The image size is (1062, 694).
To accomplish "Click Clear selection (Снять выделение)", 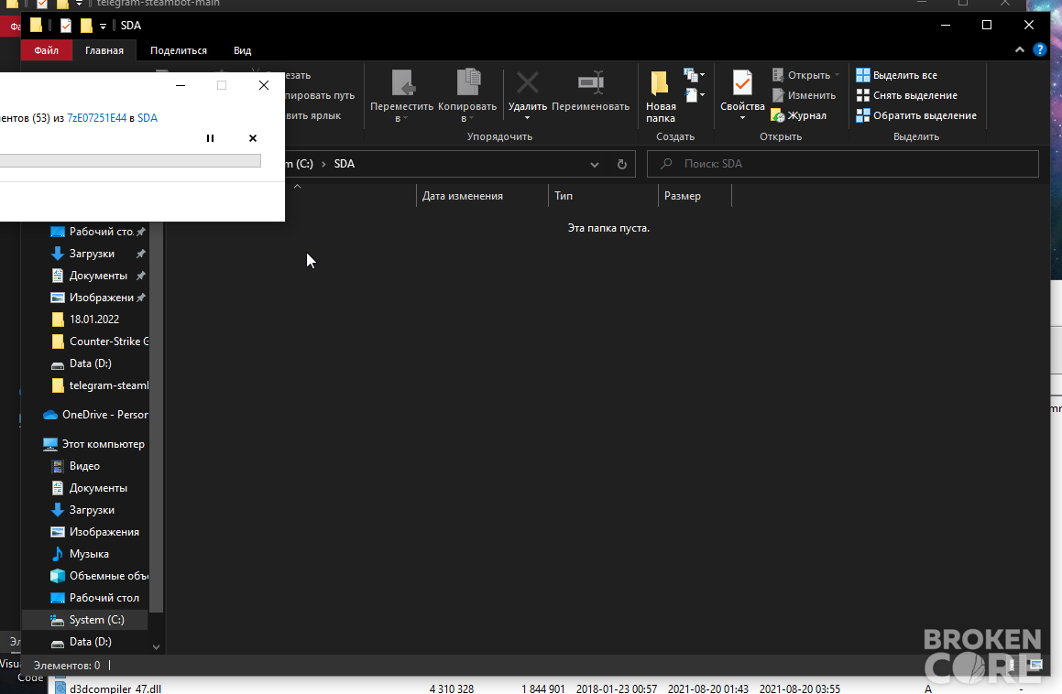I will click(907, 95).
